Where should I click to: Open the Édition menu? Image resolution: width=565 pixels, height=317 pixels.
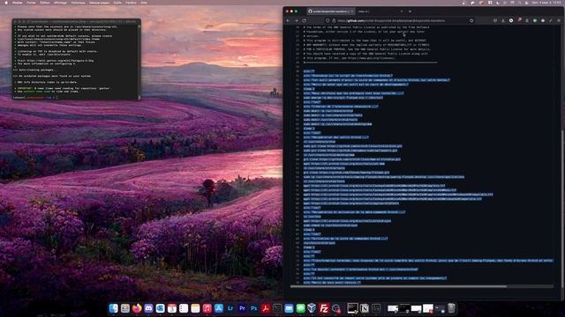(45, 3)
